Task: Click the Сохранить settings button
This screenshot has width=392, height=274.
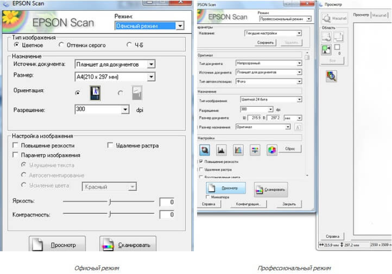Action: coord(265,43)
